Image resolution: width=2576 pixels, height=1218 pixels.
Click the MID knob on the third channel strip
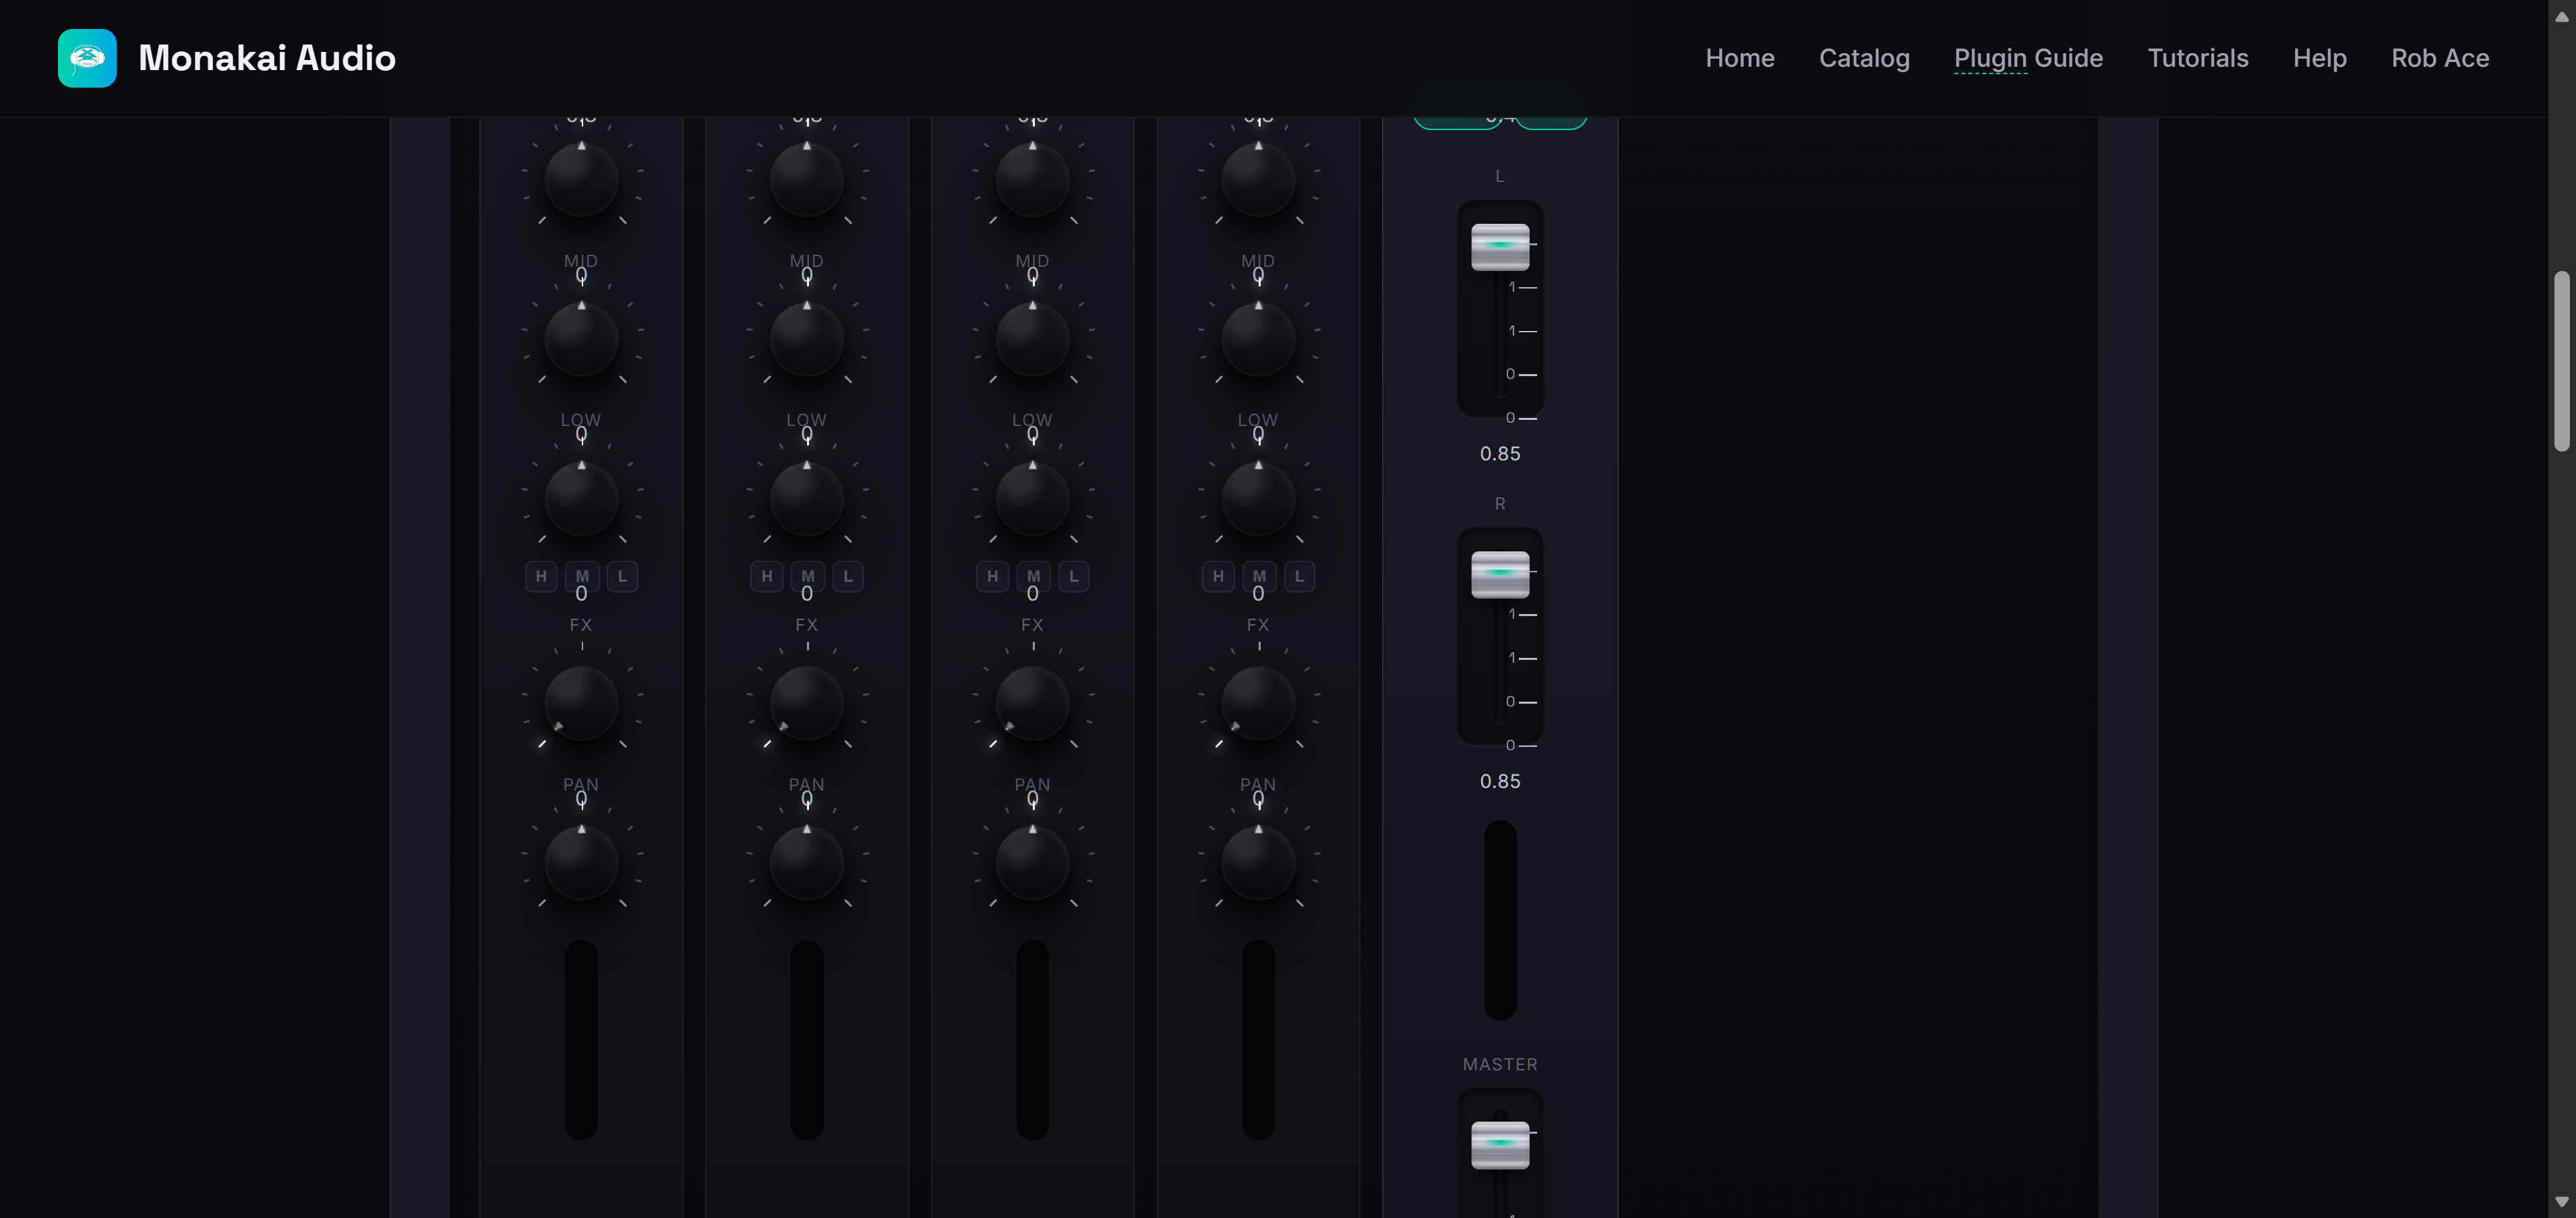click(x=1033, y=340)
